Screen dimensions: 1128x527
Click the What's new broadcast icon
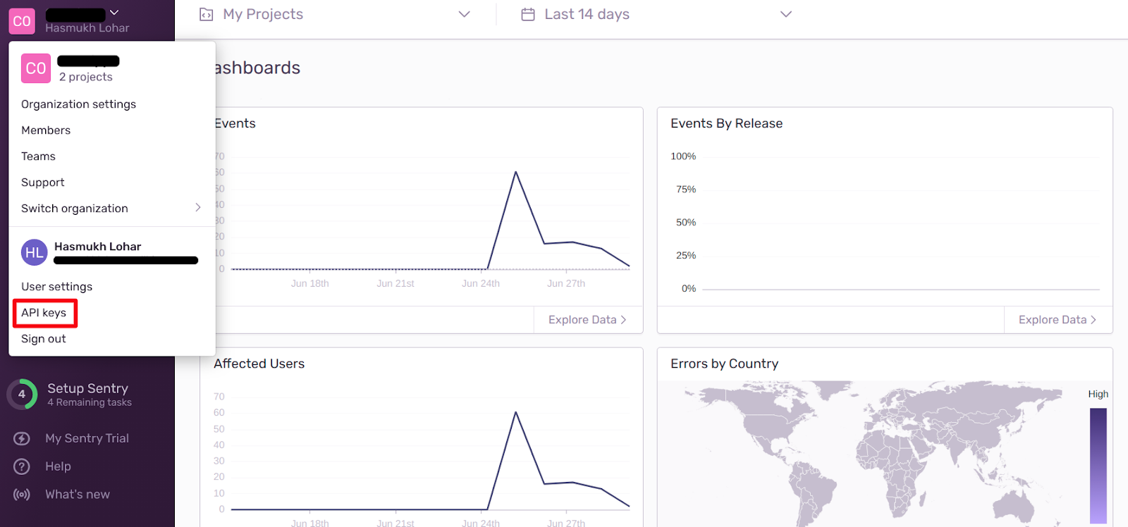pyautogui.click(x=22, y=495)
